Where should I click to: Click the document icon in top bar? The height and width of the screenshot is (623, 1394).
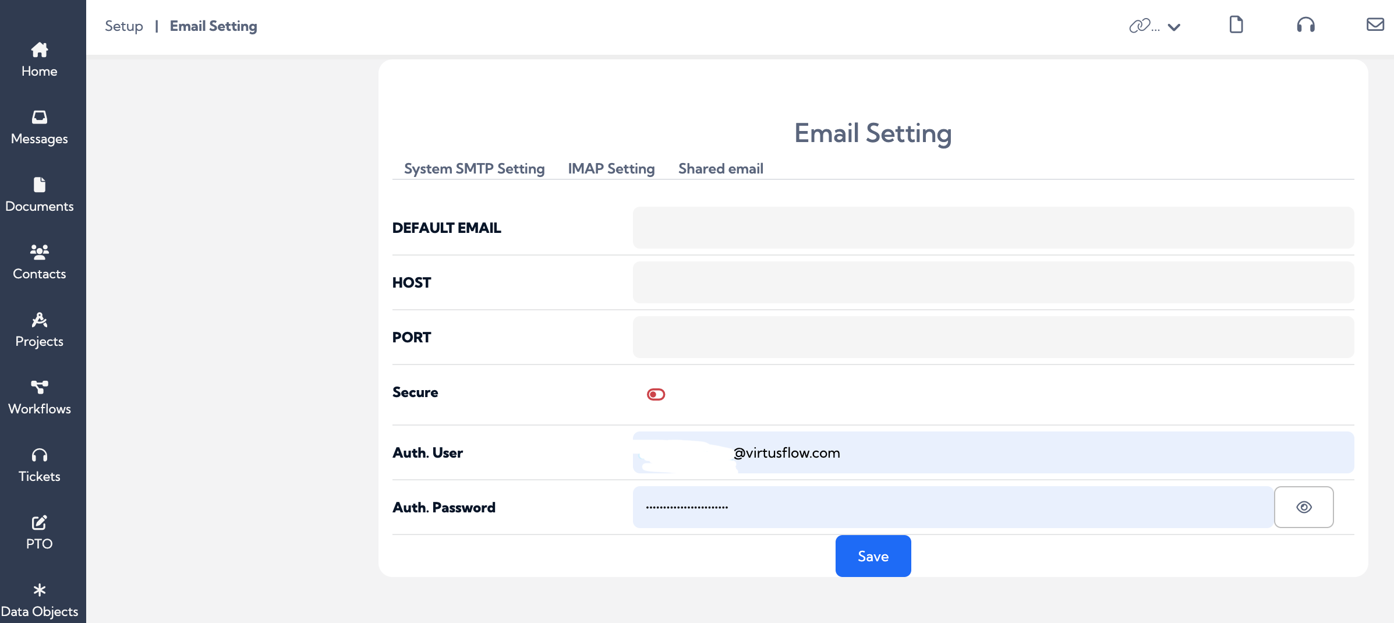1236,25
